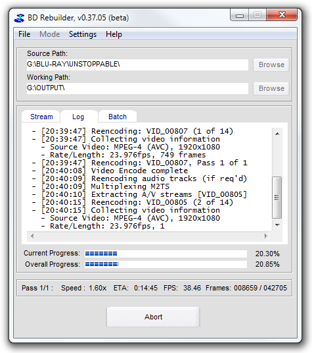
Task: Click the horizontal scroll right arrow
Action: tap(266, 236)
